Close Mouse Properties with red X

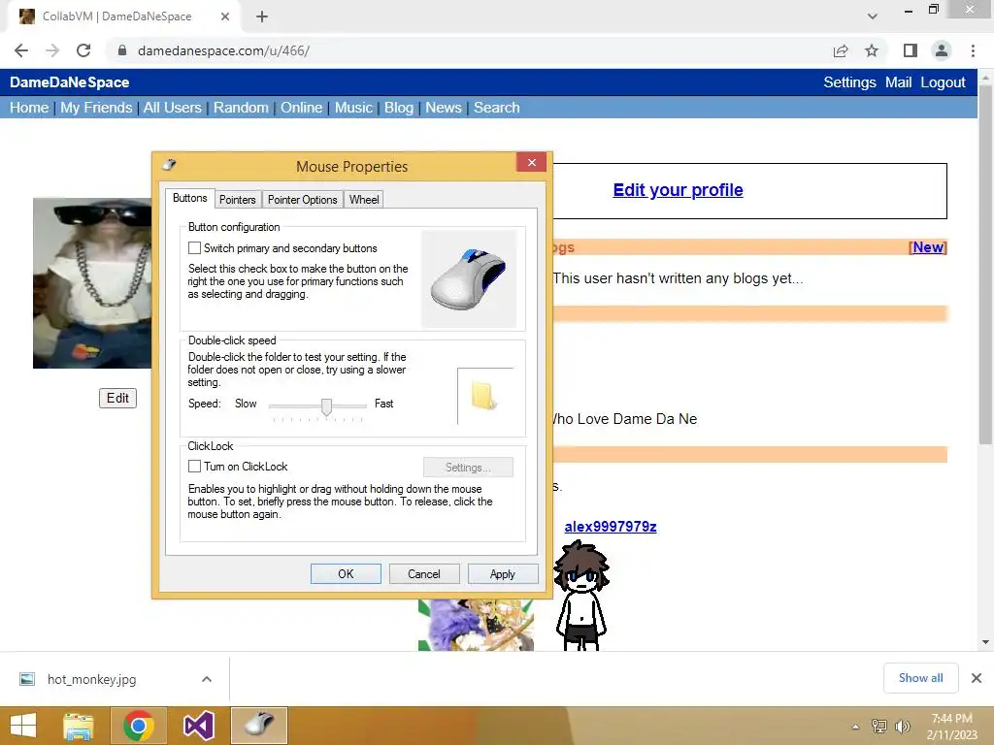(532, 163)
